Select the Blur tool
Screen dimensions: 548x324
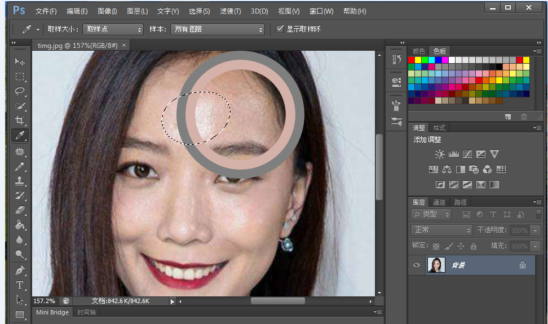click(x=20, y=239)
